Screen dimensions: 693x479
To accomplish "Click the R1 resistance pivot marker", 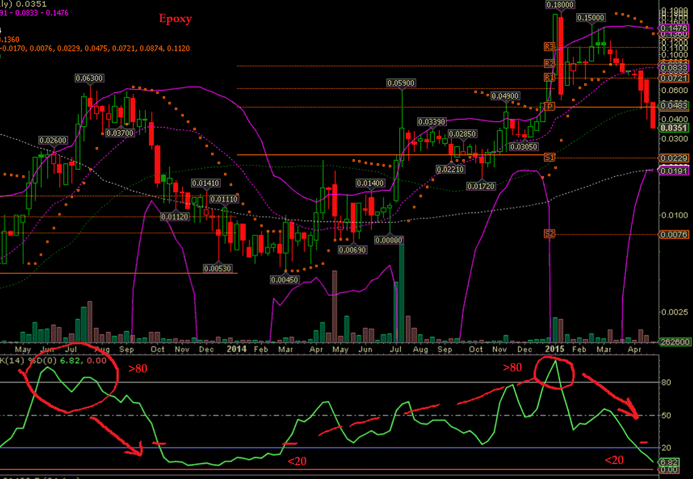I will (549, 77).
